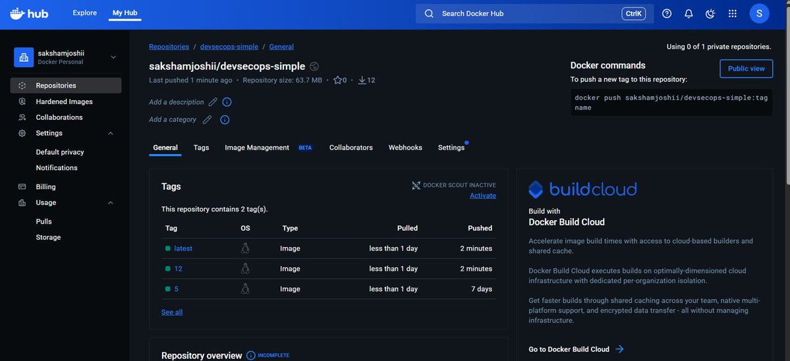Collapse the Settings sidebar section
Screen dimensions: 790x361
[x=111, y=134]
